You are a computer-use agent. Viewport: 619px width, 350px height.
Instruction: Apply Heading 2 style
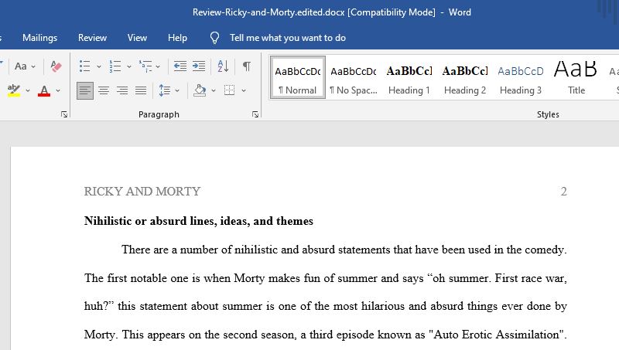[x=465, y=77]
